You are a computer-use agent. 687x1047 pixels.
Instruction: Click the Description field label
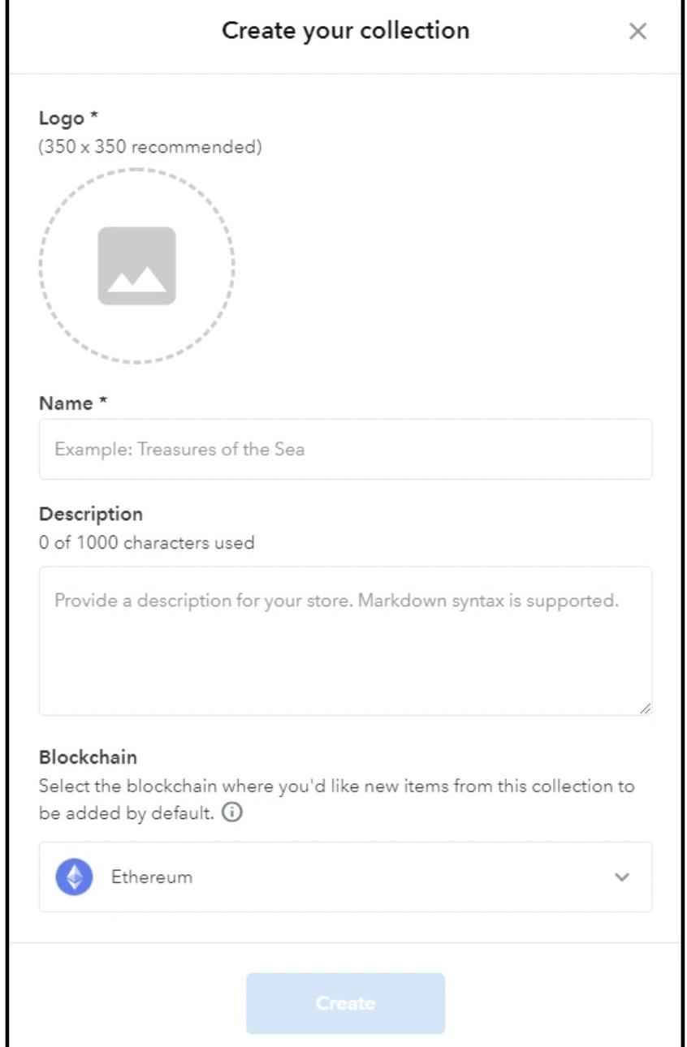pos(90,514)
